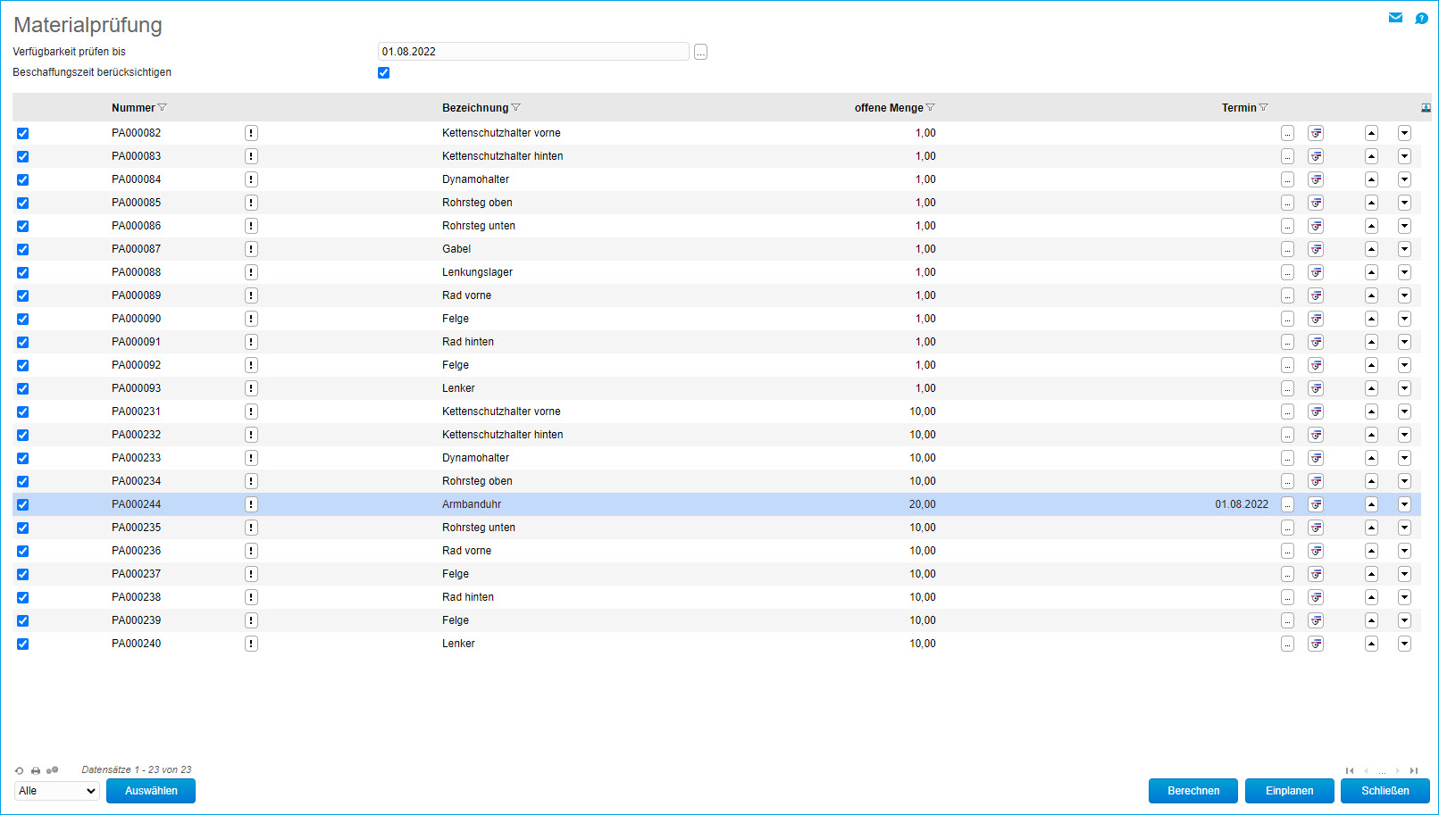Open table settings gears icon at bottom

52,770
